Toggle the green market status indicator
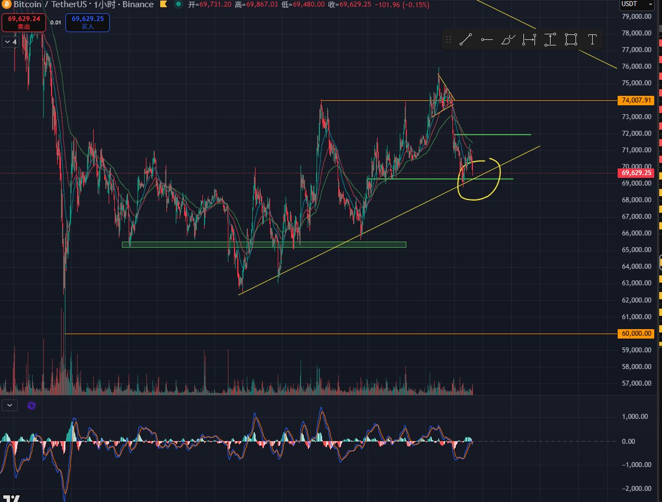The height and width of the screenshot is (502, 662). coord(179,4)
